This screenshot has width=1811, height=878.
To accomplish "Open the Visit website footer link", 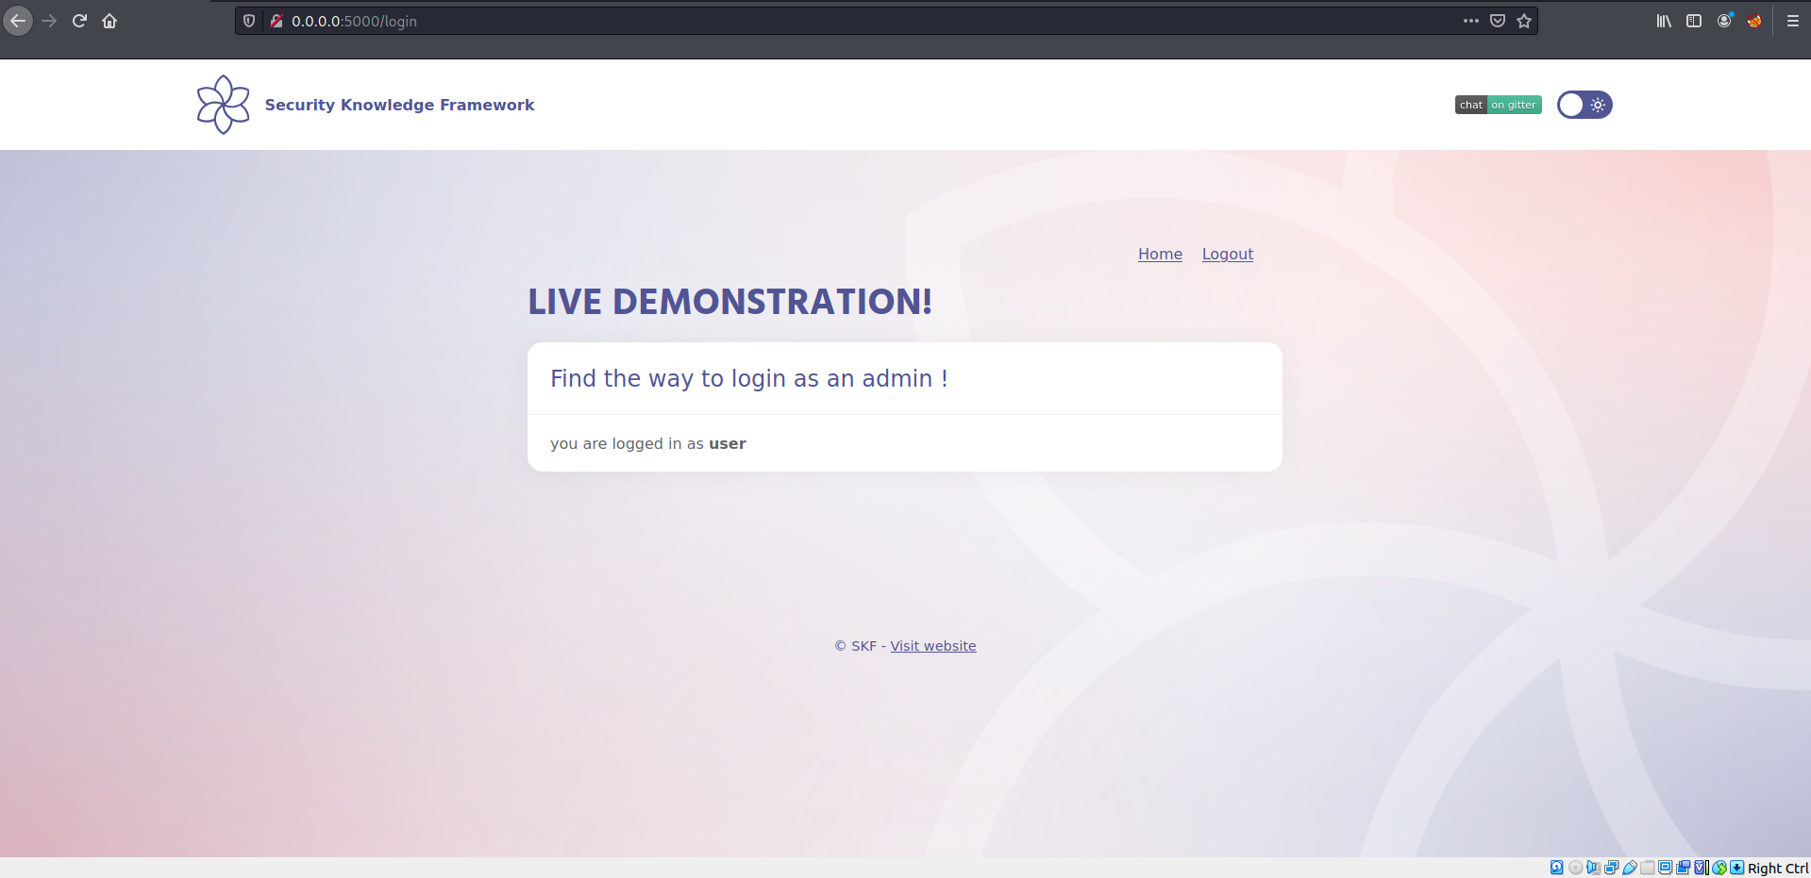I will tap(932, 646).
